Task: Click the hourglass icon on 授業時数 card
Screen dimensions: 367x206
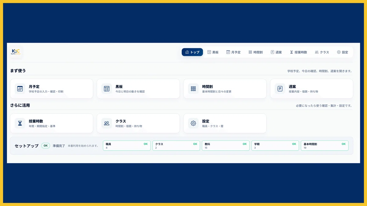Action: click(20, 123)
